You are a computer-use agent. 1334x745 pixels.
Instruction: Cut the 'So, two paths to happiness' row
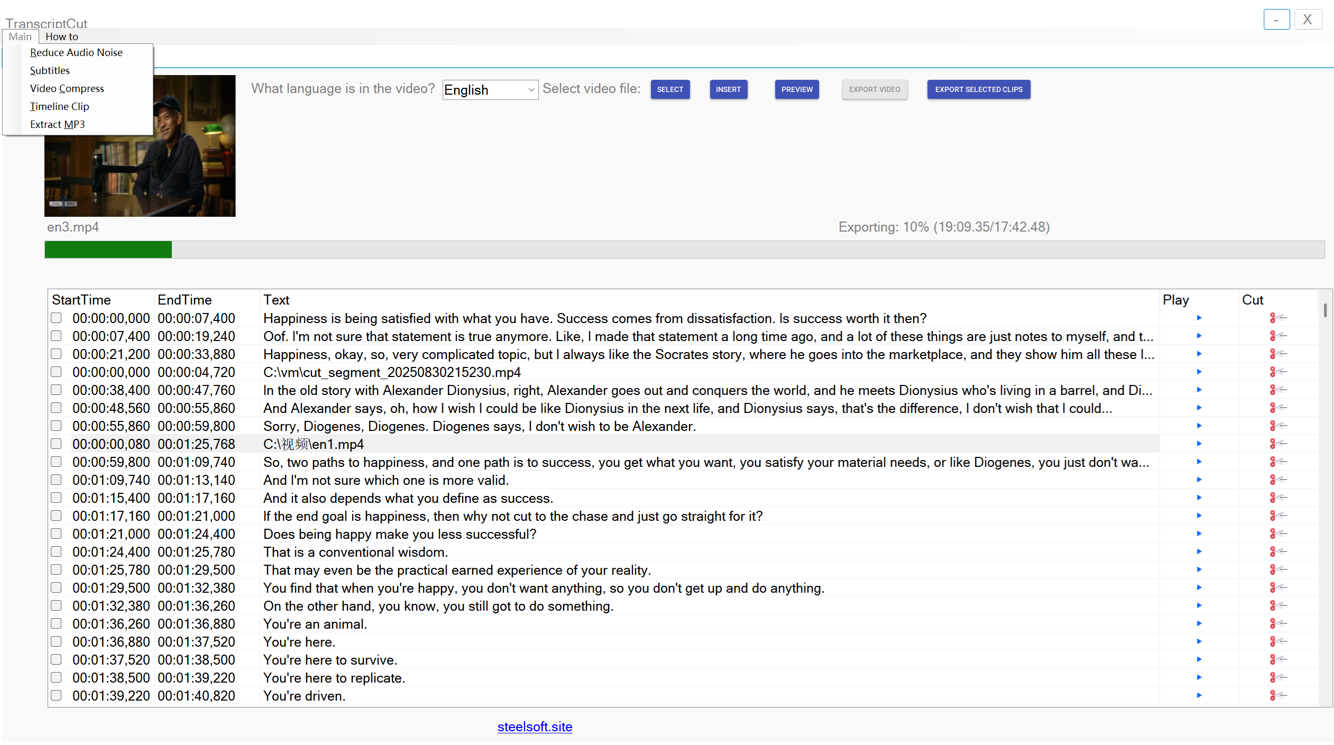pos(1278,462)
